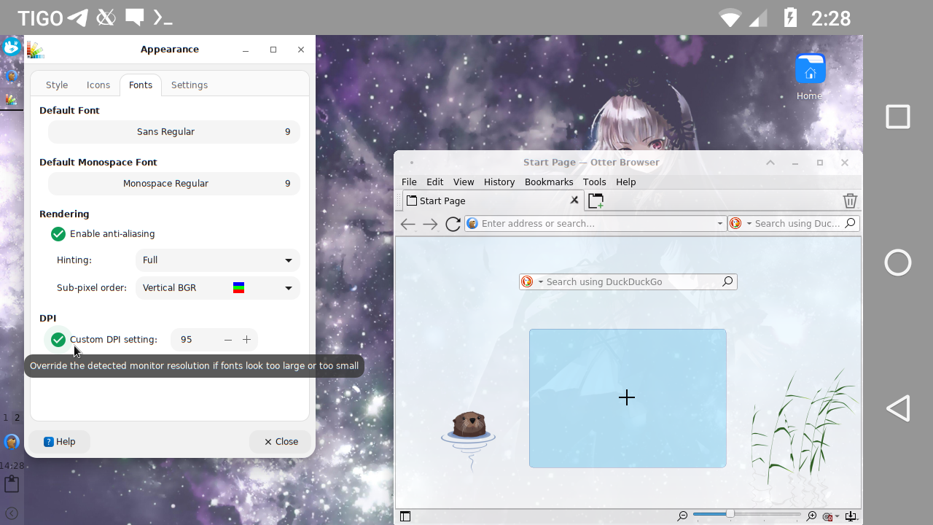
Task: Switch to workspace 1 in the pager
Action: pyautogui.click(x=6, y=418)
